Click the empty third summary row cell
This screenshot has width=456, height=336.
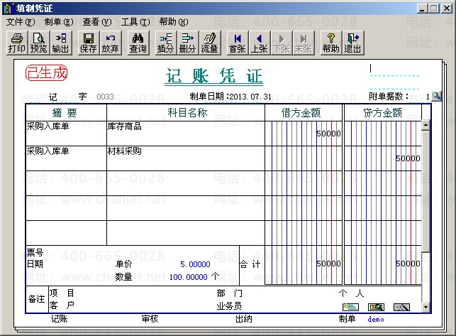(x=66, y=183)
